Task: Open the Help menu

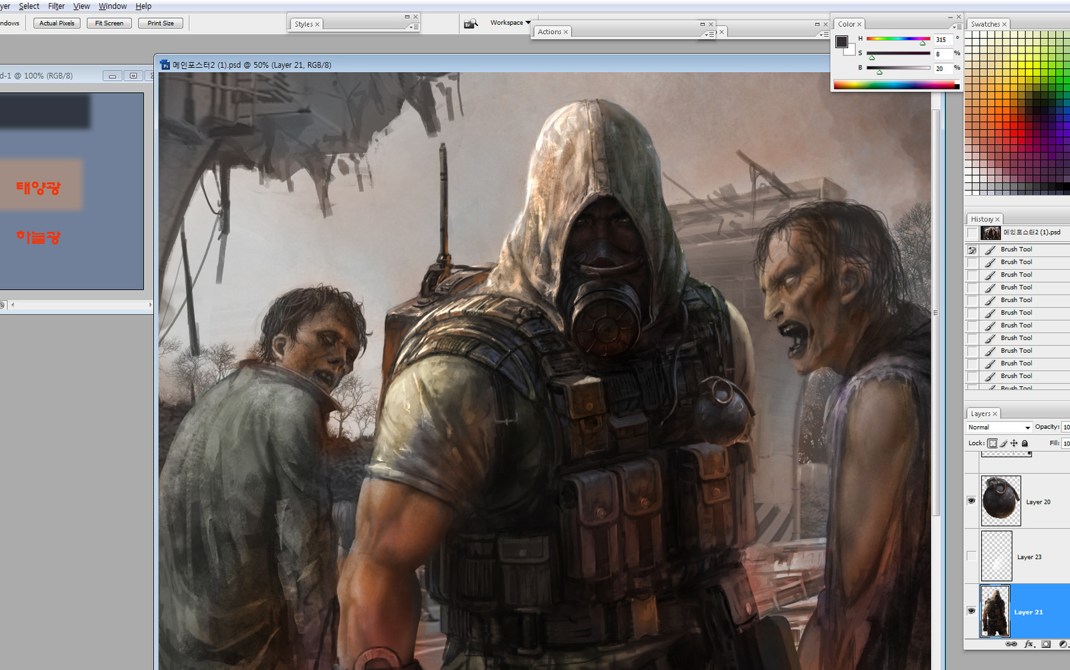Action: 143,6
